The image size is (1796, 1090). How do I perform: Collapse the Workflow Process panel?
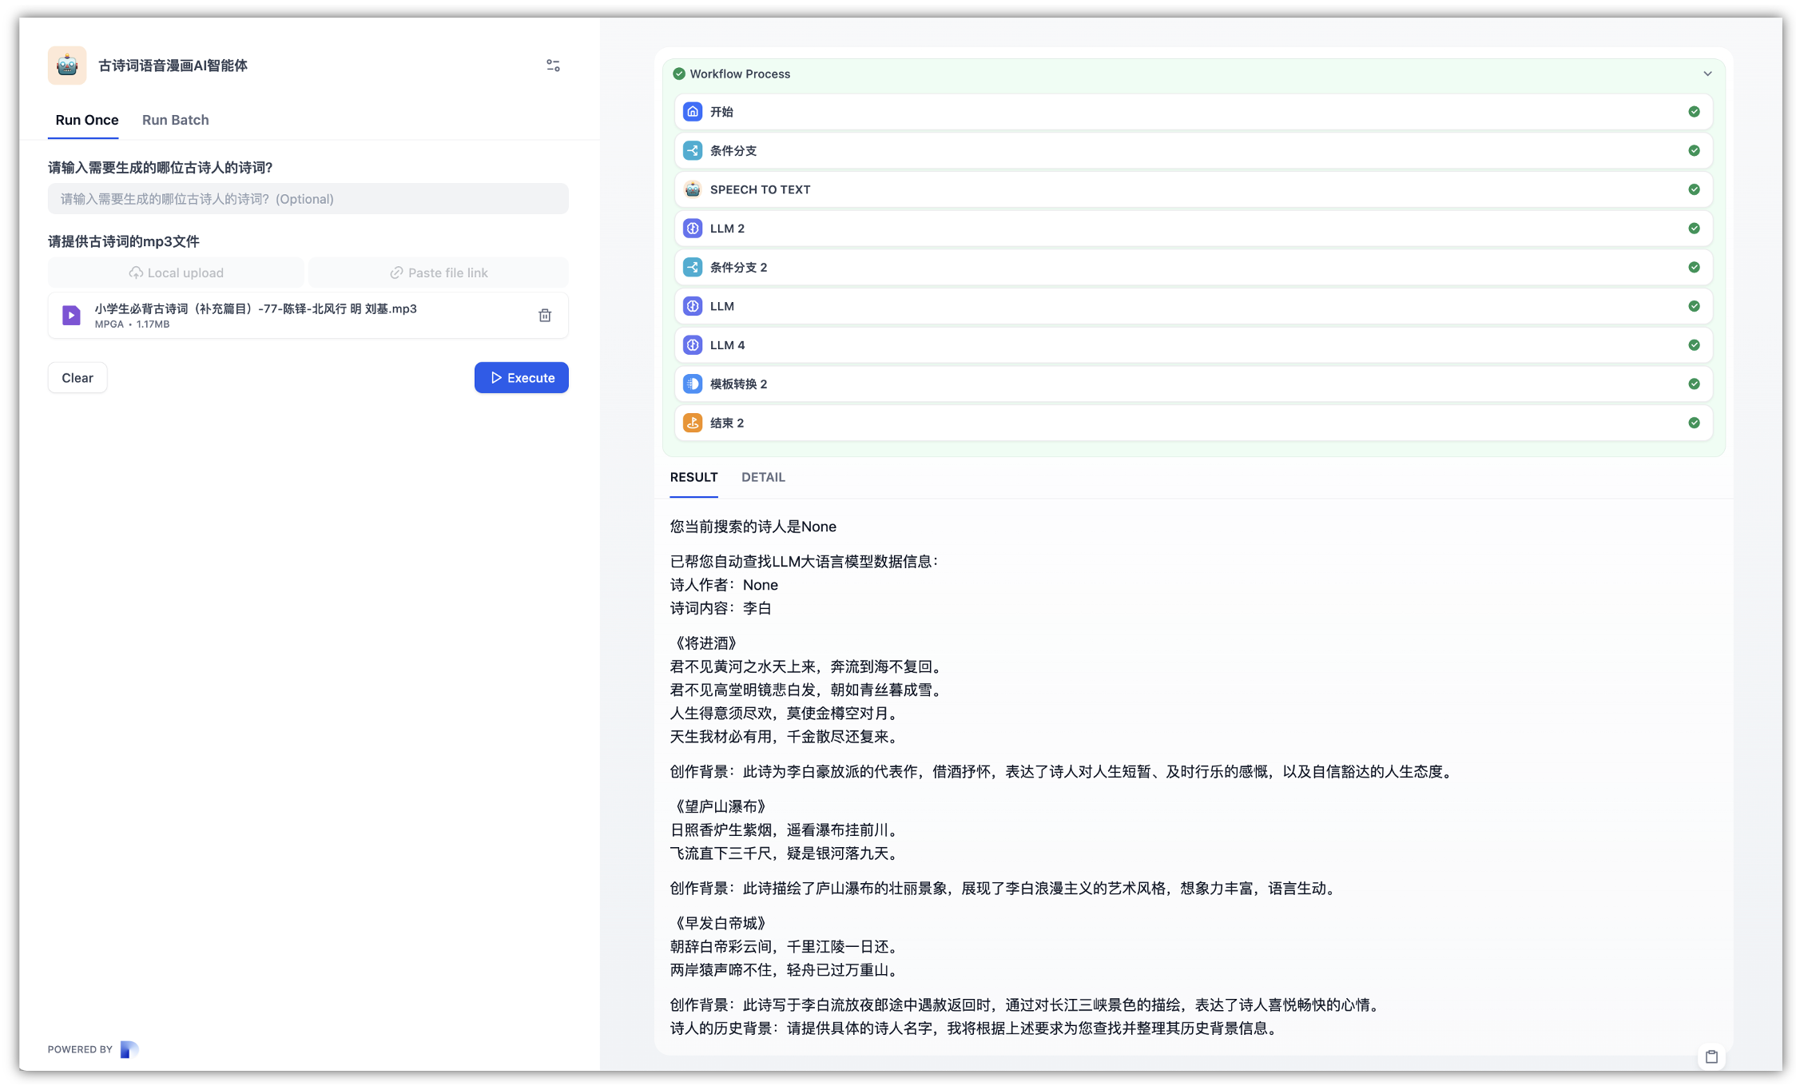[1707, 74]
